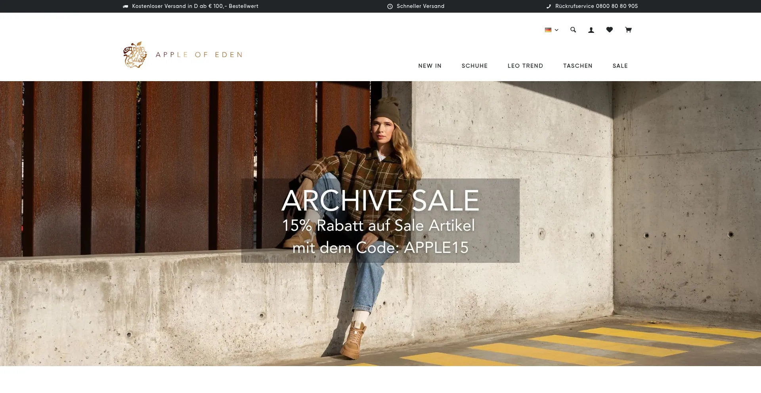Expand the chevron next to the flag
Viewport: 761px width, 393px height.
pos(556,30)
